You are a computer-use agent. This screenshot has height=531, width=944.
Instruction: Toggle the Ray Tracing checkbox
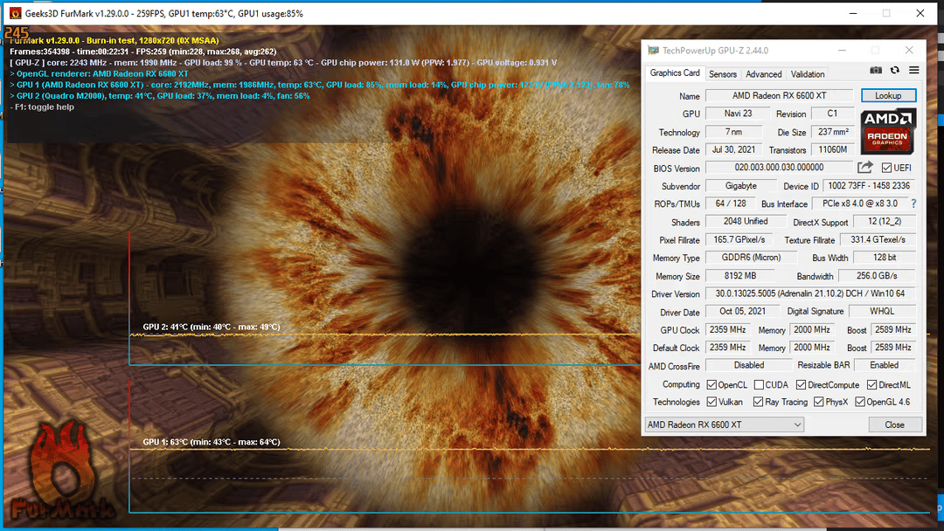(x=758, y=402)
